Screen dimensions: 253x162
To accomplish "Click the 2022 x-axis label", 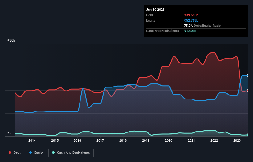I will (x=214, y=140).
